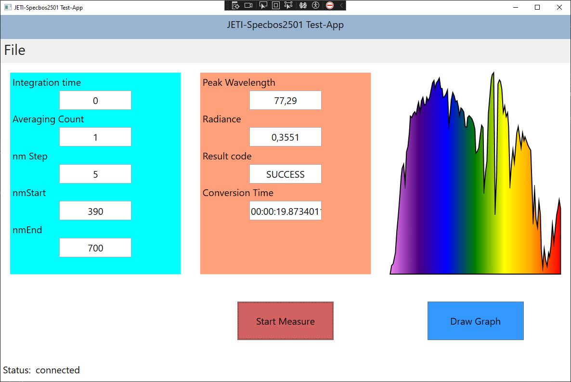Click the rainbow spectrum graph

coord(476,173)
